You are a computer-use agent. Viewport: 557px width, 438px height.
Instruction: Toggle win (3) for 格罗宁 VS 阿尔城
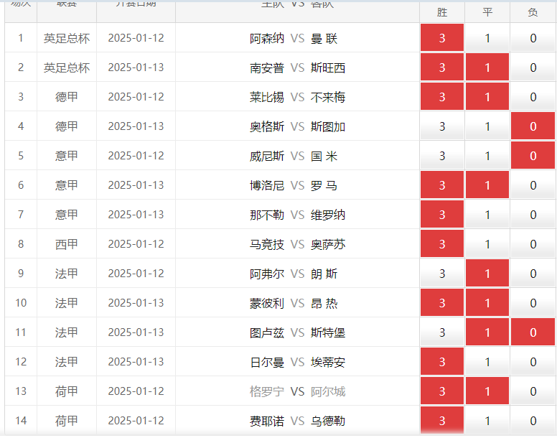coord(442,391)
